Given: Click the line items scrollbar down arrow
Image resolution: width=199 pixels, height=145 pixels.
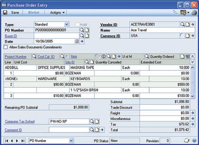Looking at the screenshot, I should [x=193, y=96].
